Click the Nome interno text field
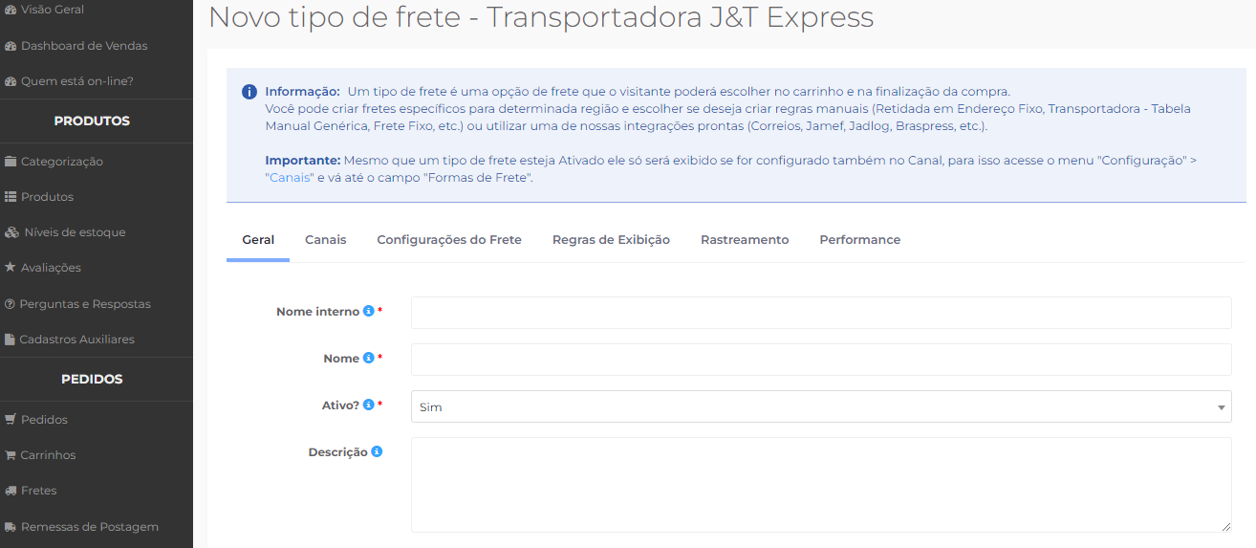Screen dimensions: 1256x548 [821, 313]
